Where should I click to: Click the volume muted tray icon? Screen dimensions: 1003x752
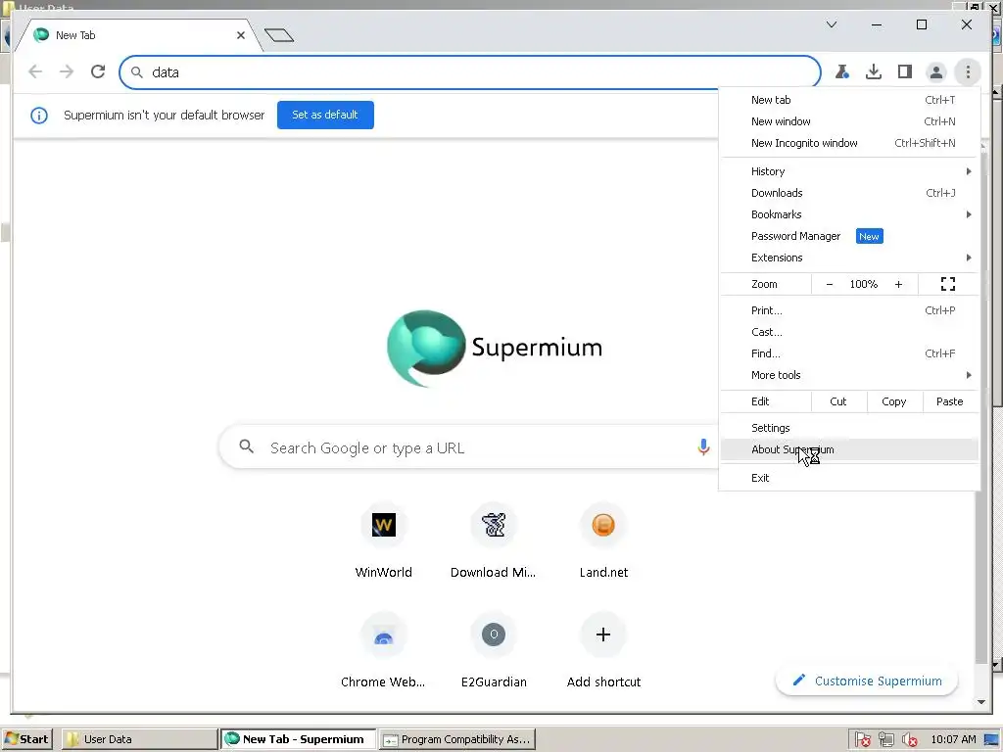(909, 740)
